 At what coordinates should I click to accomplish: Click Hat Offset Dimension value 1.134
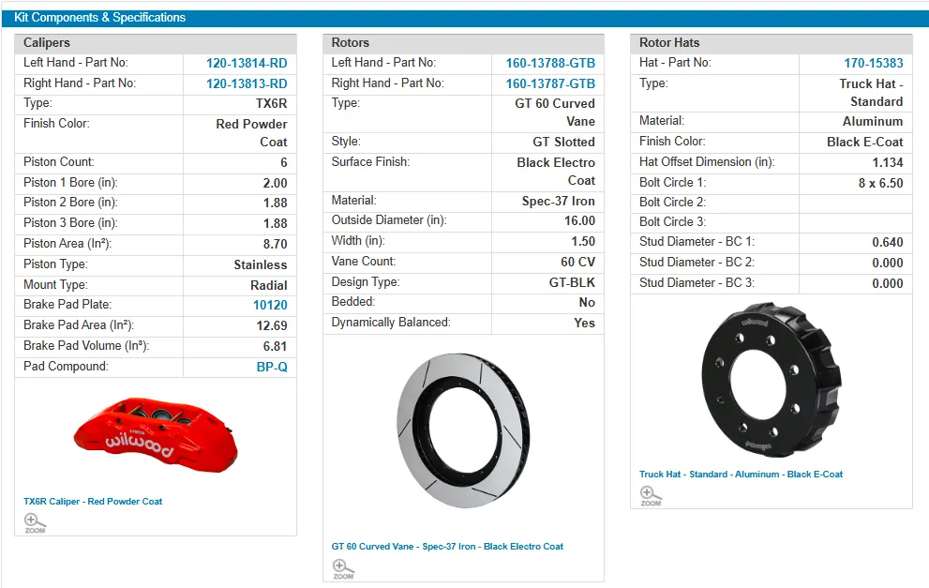[x=888, y=163]
